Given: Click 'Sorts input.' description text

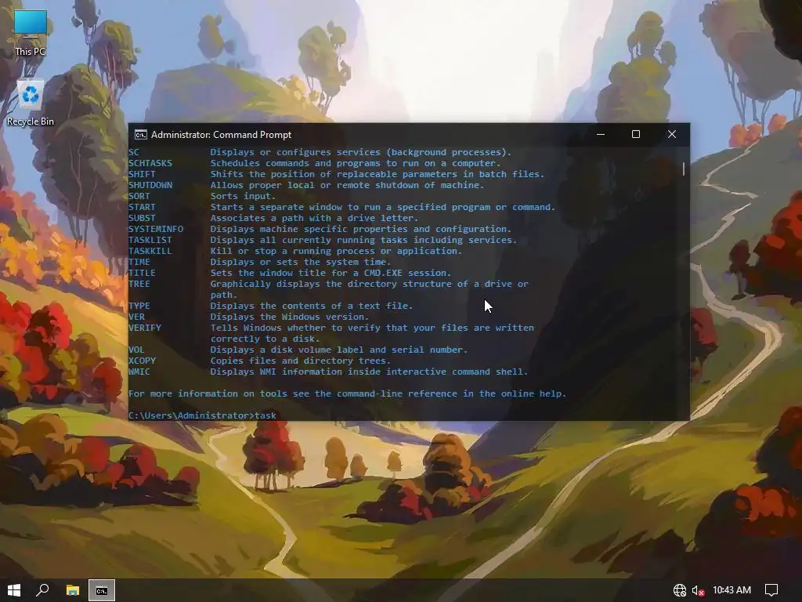Looking at the screenshot, I should pos(243,196).
